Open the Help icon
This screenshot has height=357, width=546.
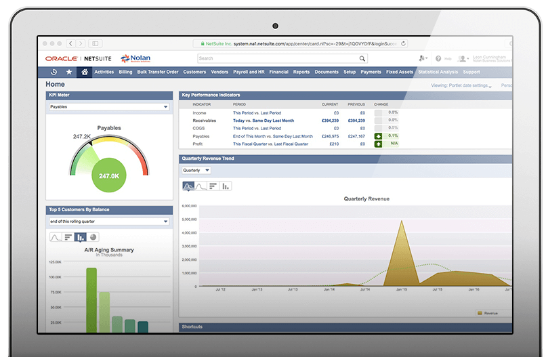click(x=439, y=59)
